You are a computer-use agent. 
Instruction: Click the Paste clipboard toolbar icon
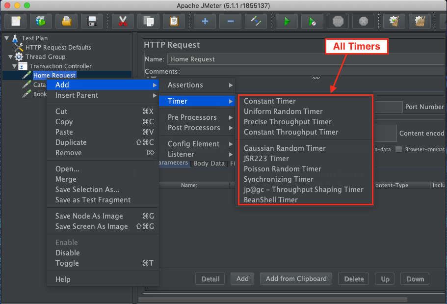[x=174, y=22]
